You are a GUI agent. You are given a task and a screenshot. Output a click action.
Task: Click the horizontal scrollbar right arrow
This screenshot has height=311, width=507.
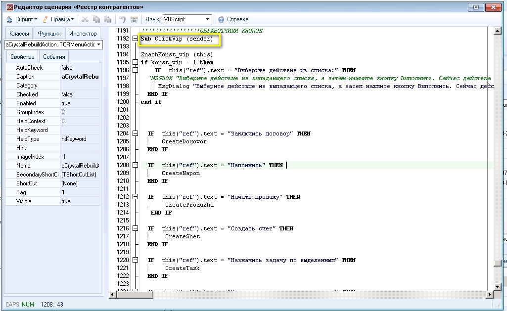(490, 295)
